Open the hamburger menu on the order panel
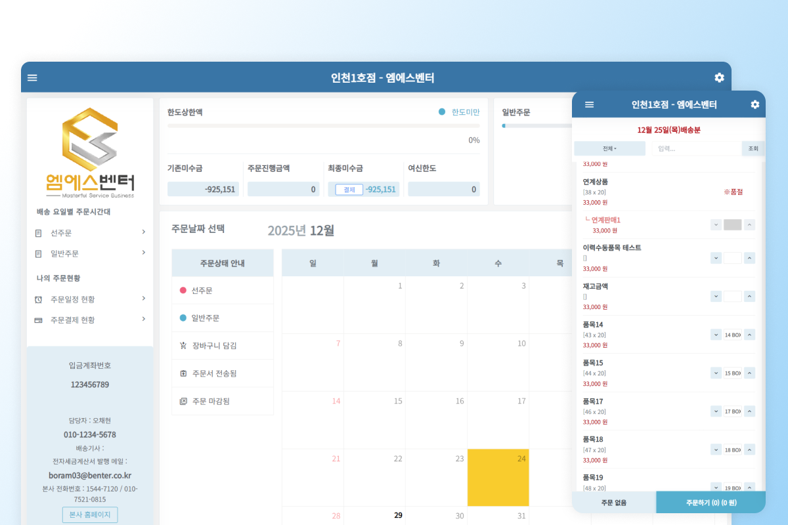788x525 pixels. coord(589,104)
